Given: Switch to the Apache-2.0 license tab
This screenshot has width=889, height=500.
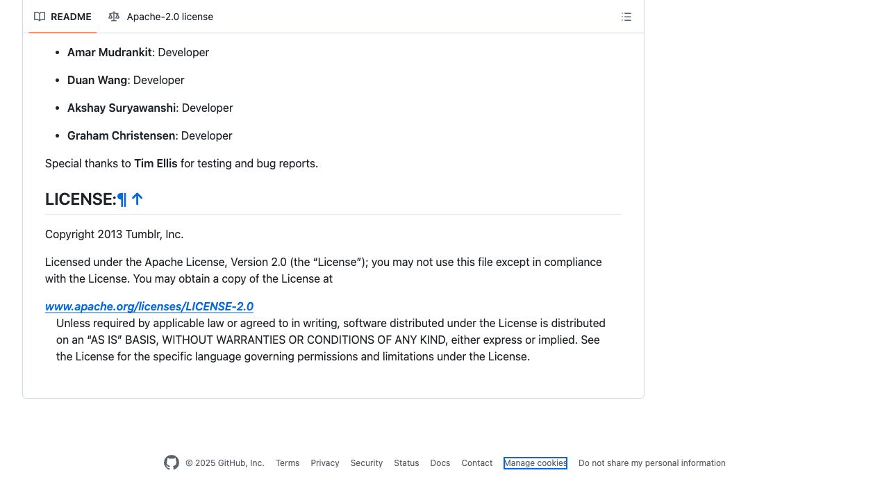Looking at the screenshot, I should click(161, 17).
